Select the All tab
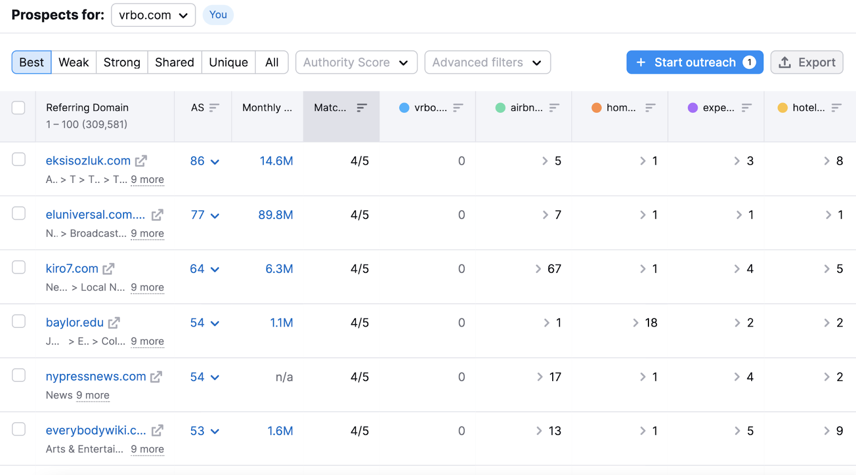Screen dimensions: 856x475 click(272, 63)
